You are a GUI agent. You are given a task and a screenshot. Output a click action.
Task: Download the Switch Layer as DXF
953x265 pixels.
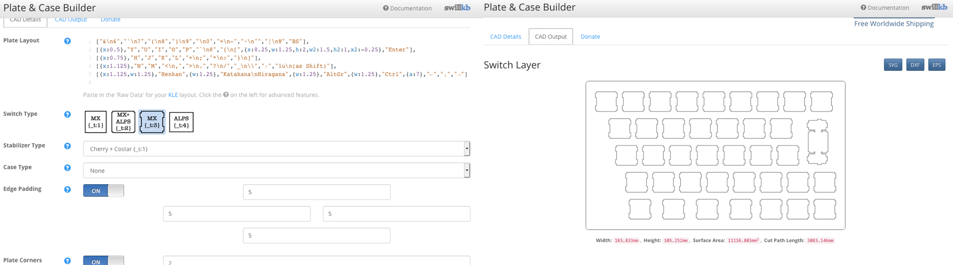[915, 65]
